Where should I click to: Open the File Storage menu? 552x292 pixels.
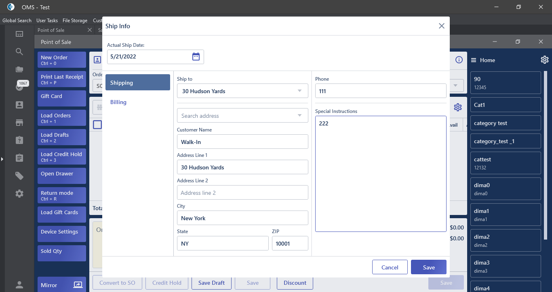(x=75, y=21)
